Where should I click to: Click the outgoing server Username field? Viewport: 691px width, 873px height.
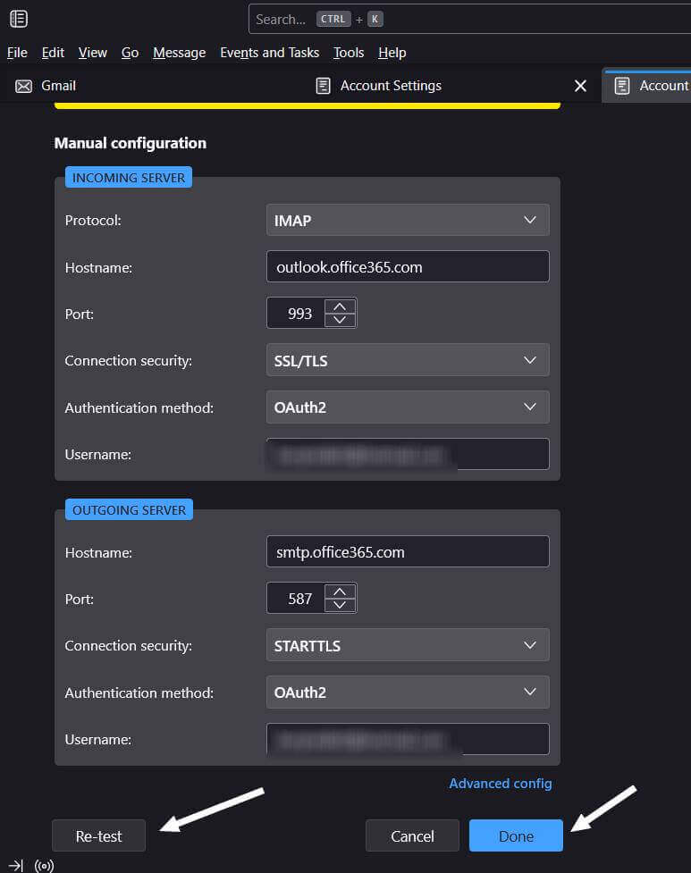408,739
